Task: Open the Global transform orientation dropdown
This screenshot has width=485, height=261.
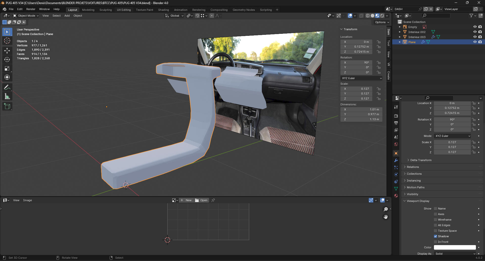Action: click(174, 16)
